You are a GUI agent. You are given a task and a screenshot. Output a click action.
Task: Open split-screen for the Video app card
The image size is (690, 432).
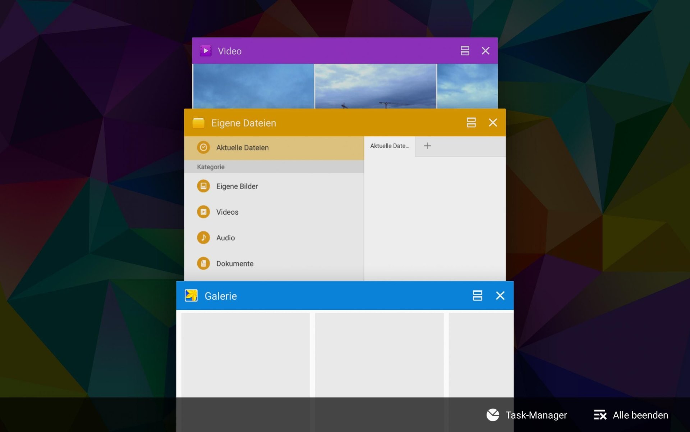(465, 51)
